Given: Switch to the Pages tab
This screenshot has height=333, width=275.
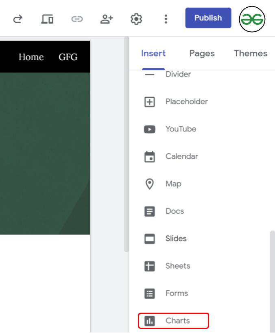Looking at the screenshot, I should pos(202,53).
